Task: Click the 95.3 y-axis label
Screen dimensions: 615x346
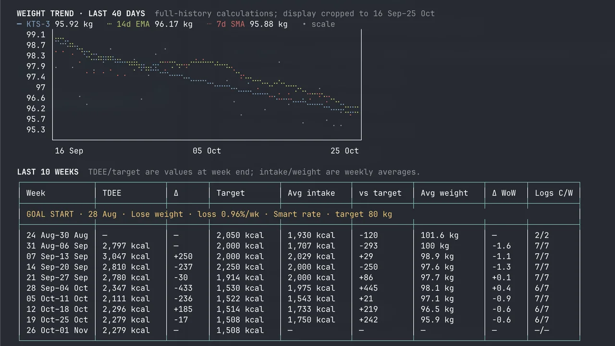Action: click(36, 130)
